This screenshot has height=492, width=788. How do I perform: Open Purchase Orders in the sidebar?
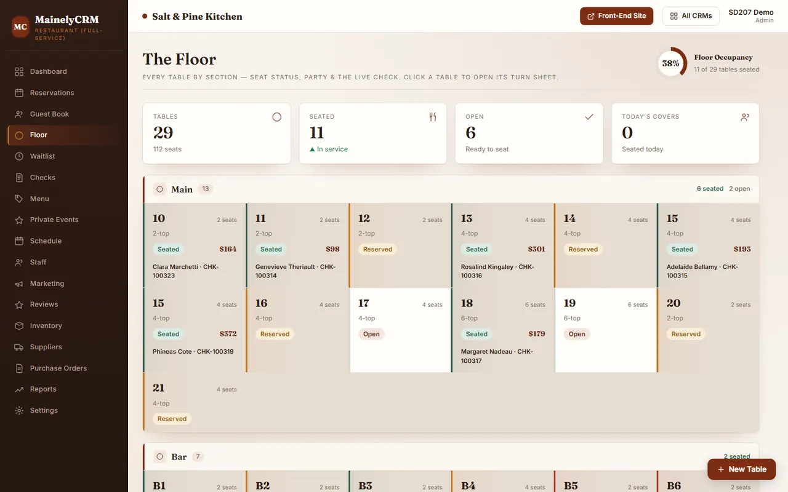tap(64, 368)
